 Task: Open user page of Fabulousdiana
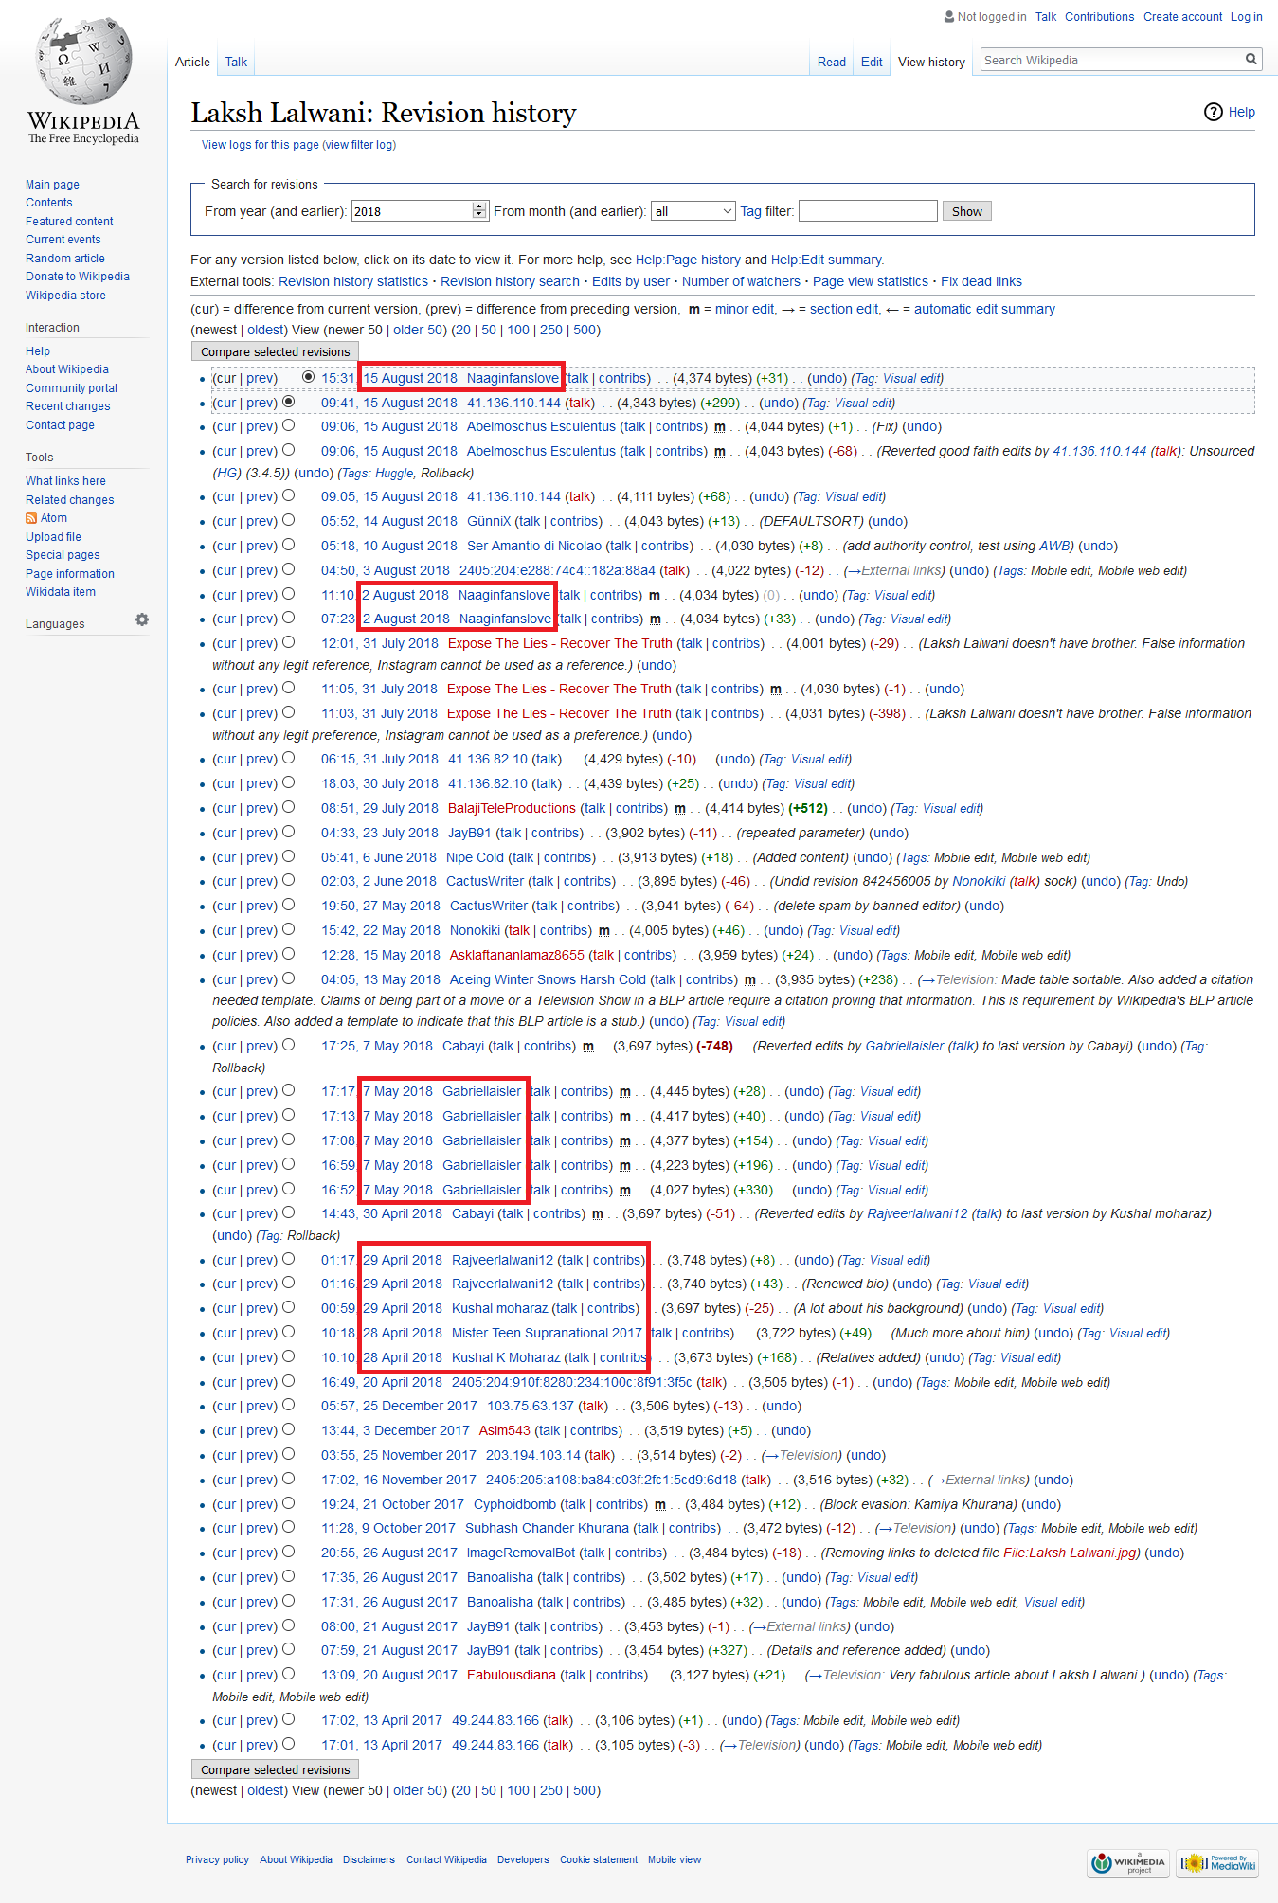tap(512, 1675)
